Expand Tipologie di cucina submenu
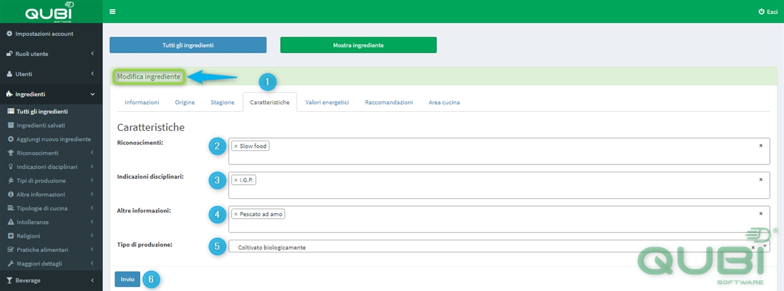784x291 pixels. (92, 208)
